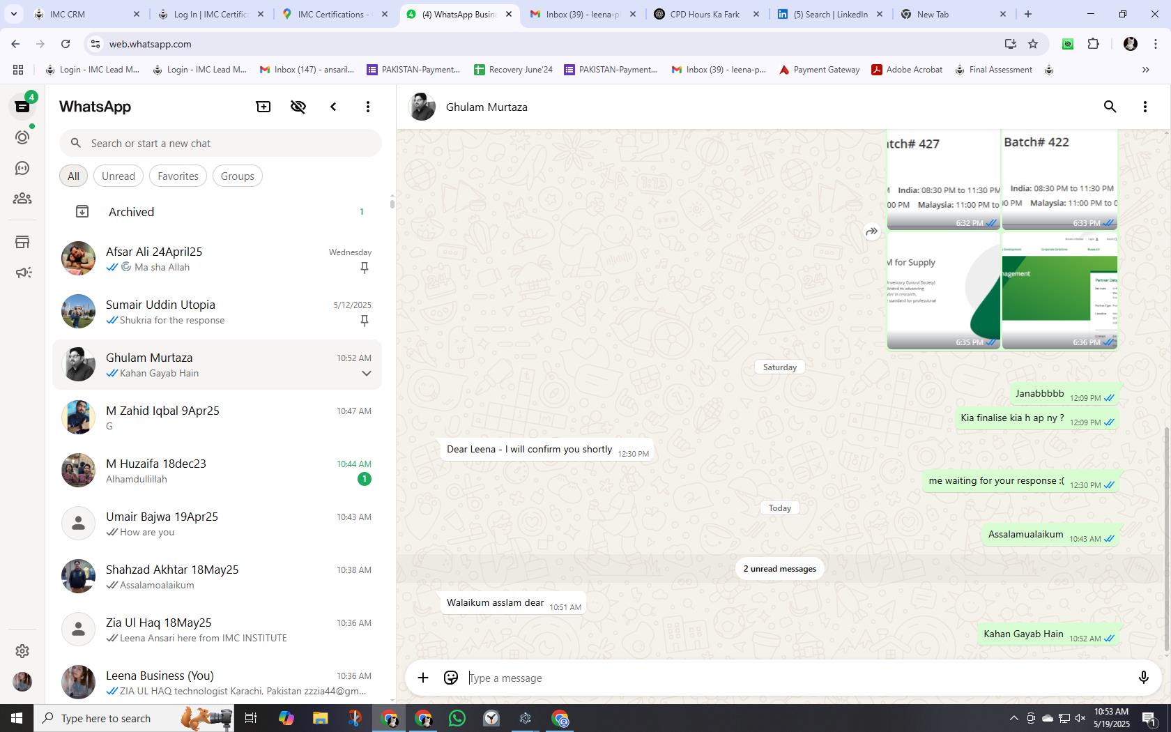Open Final Assessment bookmark

(993, 70)
